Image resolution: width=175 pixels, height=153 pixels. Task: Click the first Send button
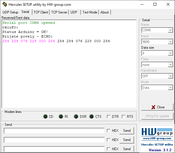[x=127, y=131]
